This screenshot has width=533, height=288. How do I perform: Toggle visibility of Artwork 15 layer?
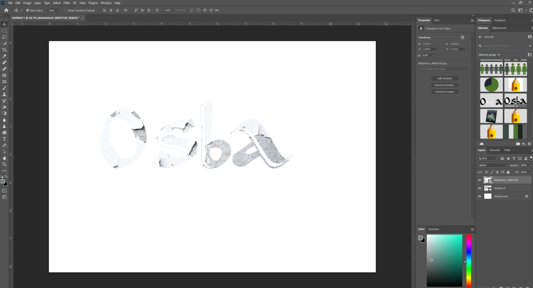point(479,188)
